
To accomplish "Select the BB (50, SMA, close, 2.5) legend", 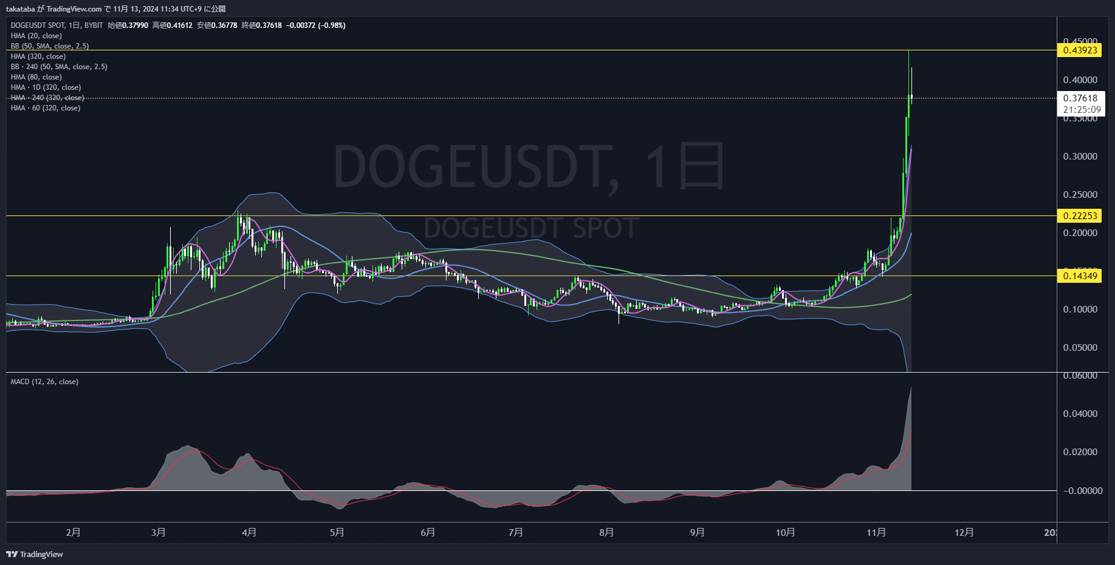I will [x=50, y=46].
